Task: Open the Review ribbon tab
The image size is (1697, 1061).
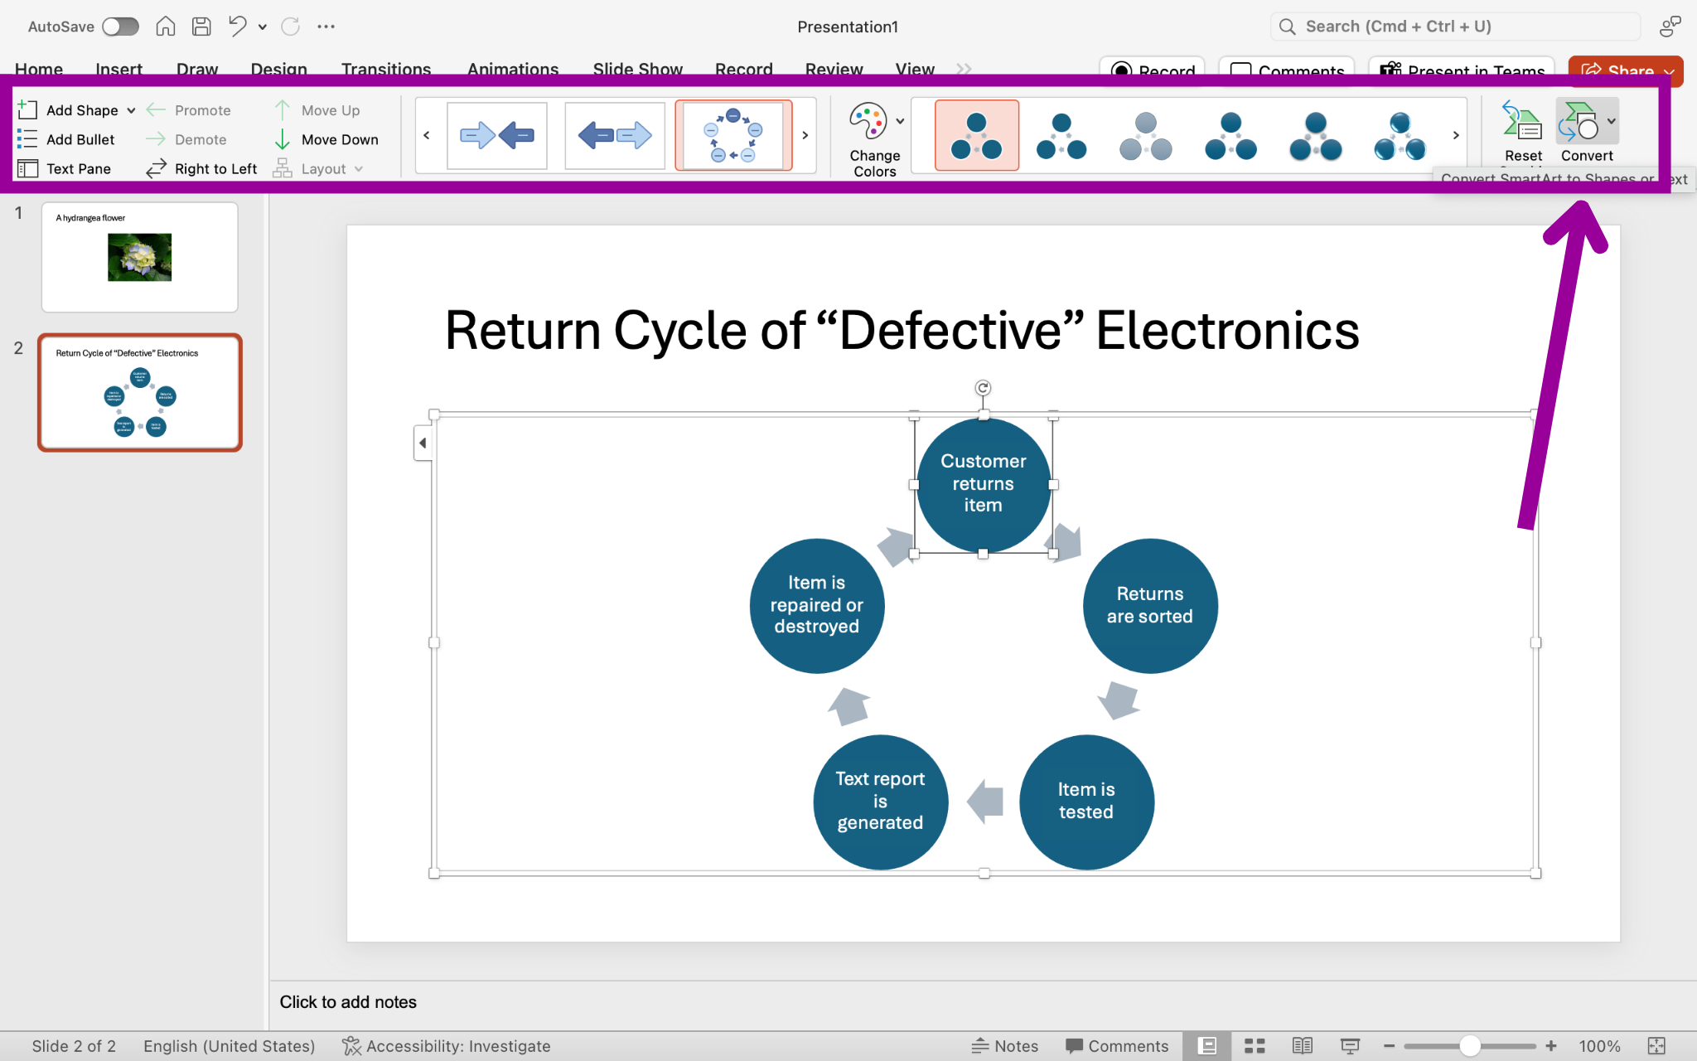Action: (x=834, y=70)
